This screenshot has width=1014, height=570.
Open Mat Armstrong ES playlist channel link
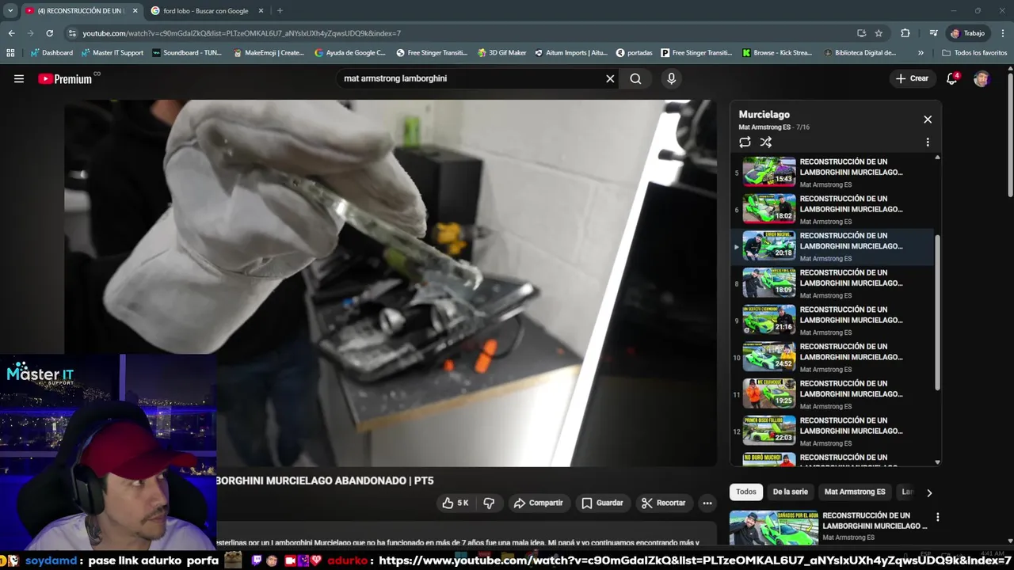coord(764,127)
